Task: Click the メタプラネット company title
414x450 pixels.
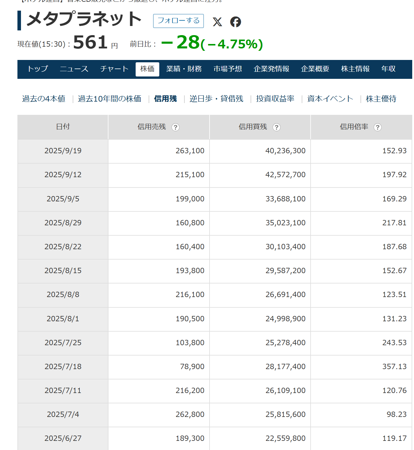Action: click(x=84, y=20)
